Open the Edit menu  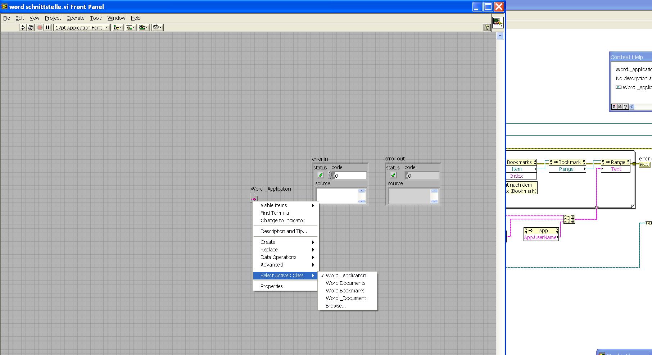click(x=20, y=18)
